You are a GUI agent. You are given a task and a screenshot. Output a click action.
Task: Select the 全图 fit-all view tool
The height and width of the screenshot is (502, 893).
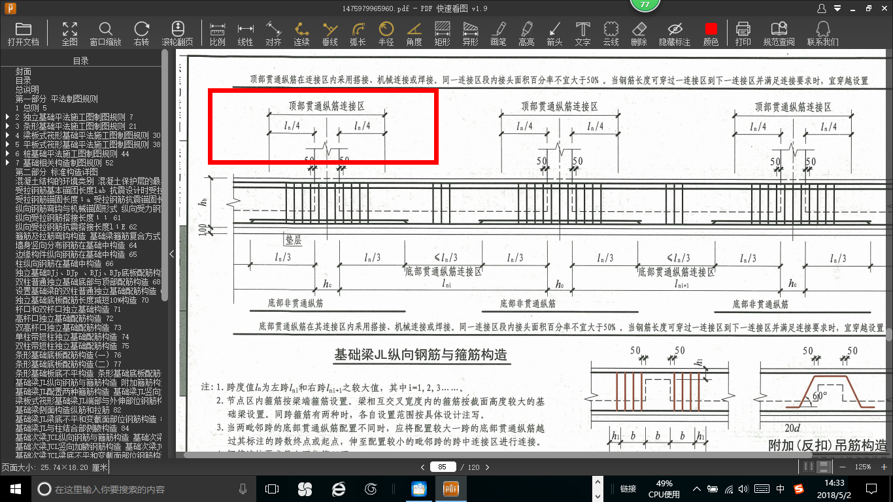70,33
